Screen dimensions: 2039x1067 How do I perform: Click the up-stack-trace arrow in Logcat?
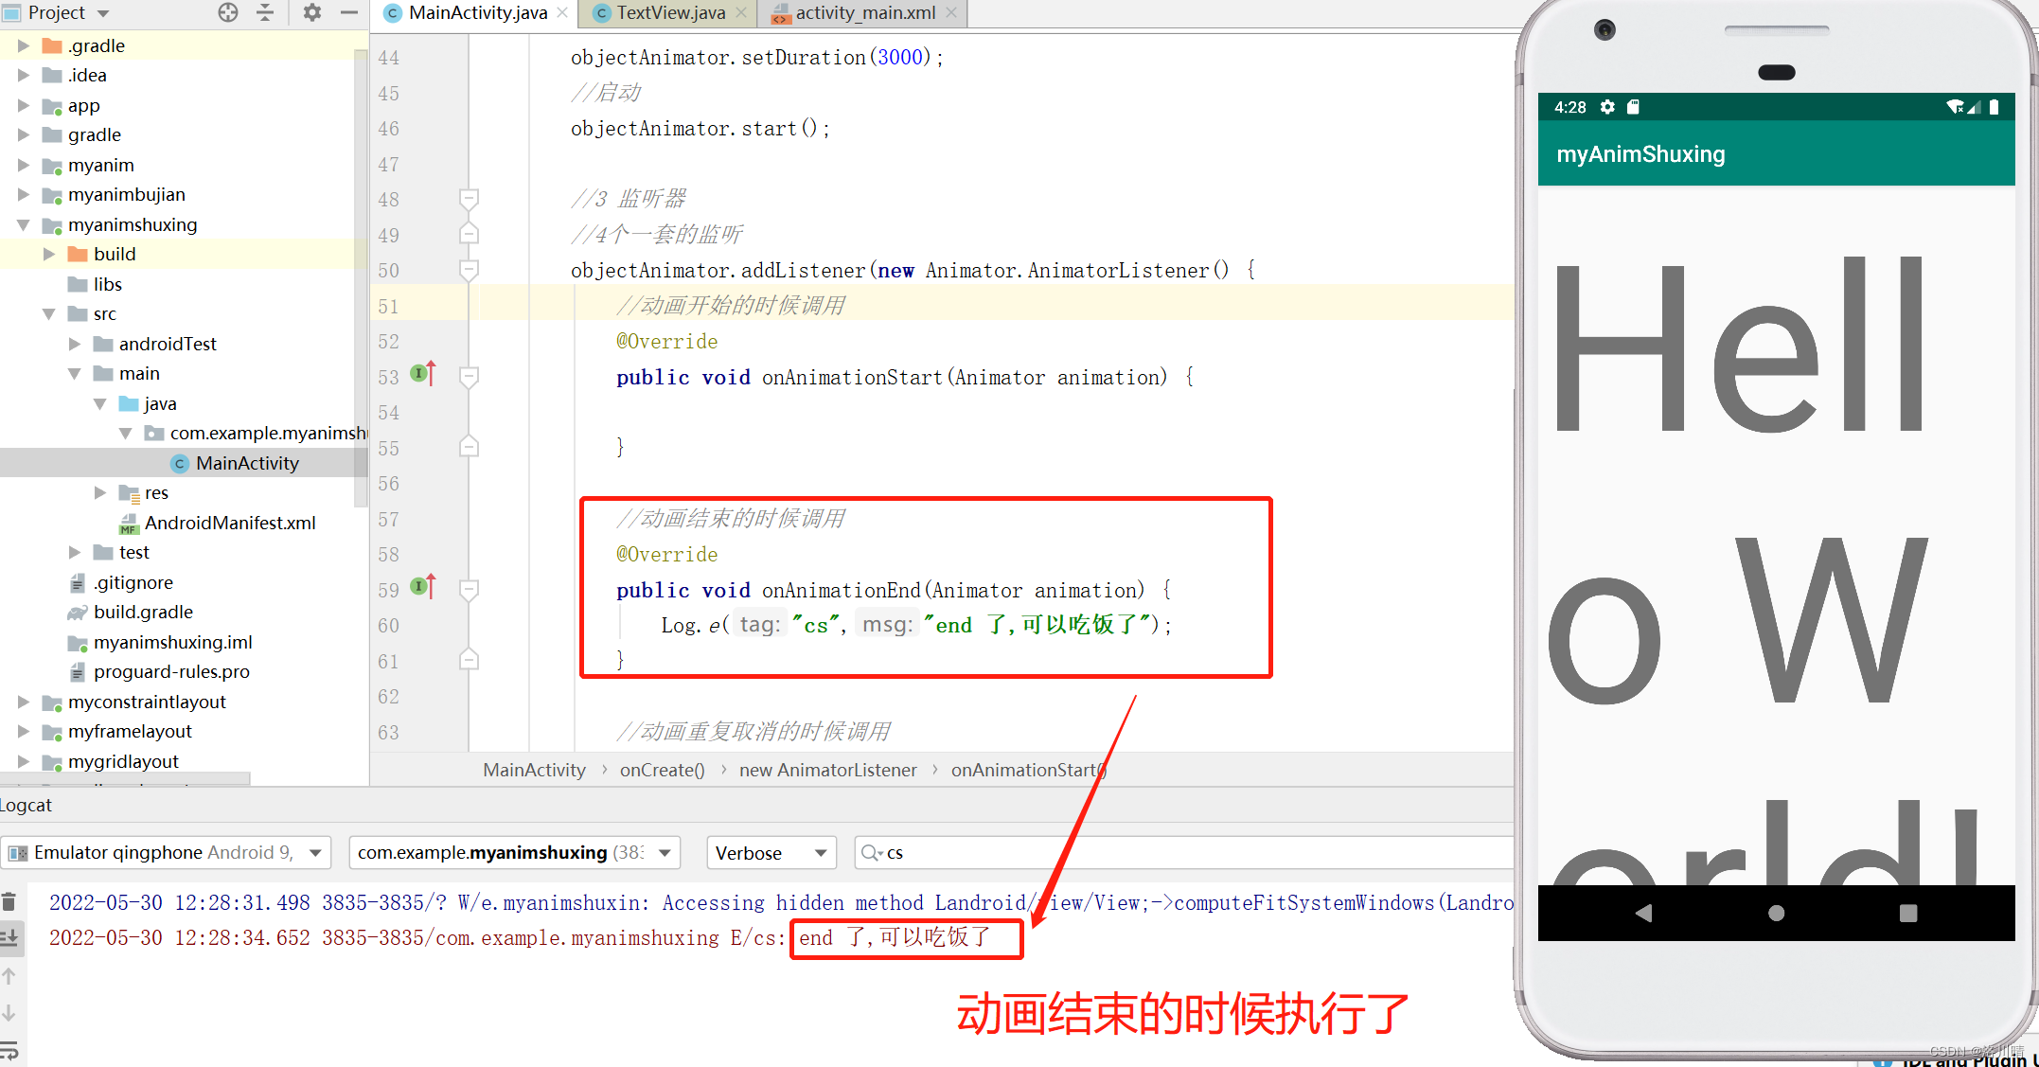11,975
